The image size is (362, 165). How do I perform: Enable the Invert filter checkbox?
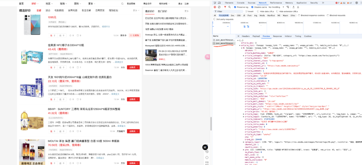tap(246, 11)
